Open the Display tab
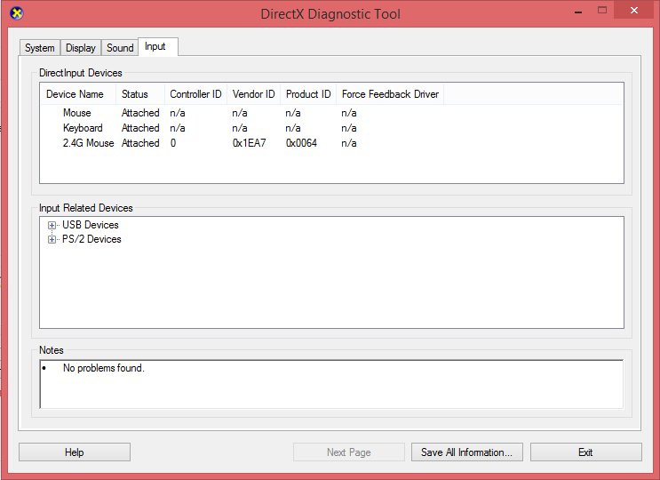Image resolution: width=660 pixels, height=480 pixels. [x=81, y=48]
